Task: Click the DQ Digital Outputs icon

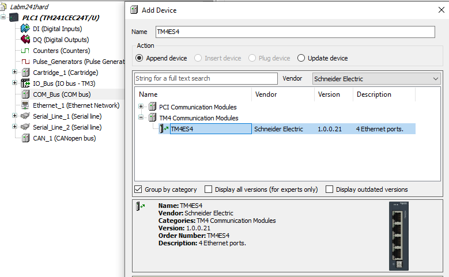Action: [x=25, y=40]
